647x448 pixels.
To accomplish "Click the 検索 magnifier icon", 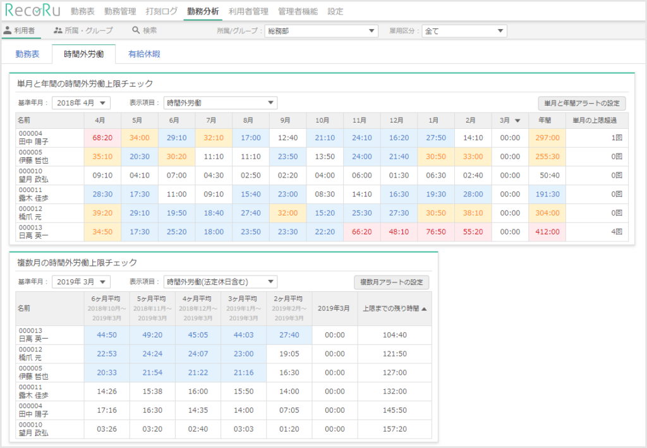I will point(136,30).
